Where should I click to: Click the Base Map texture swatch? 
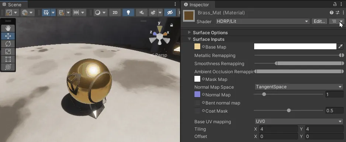tap(197, 46)
